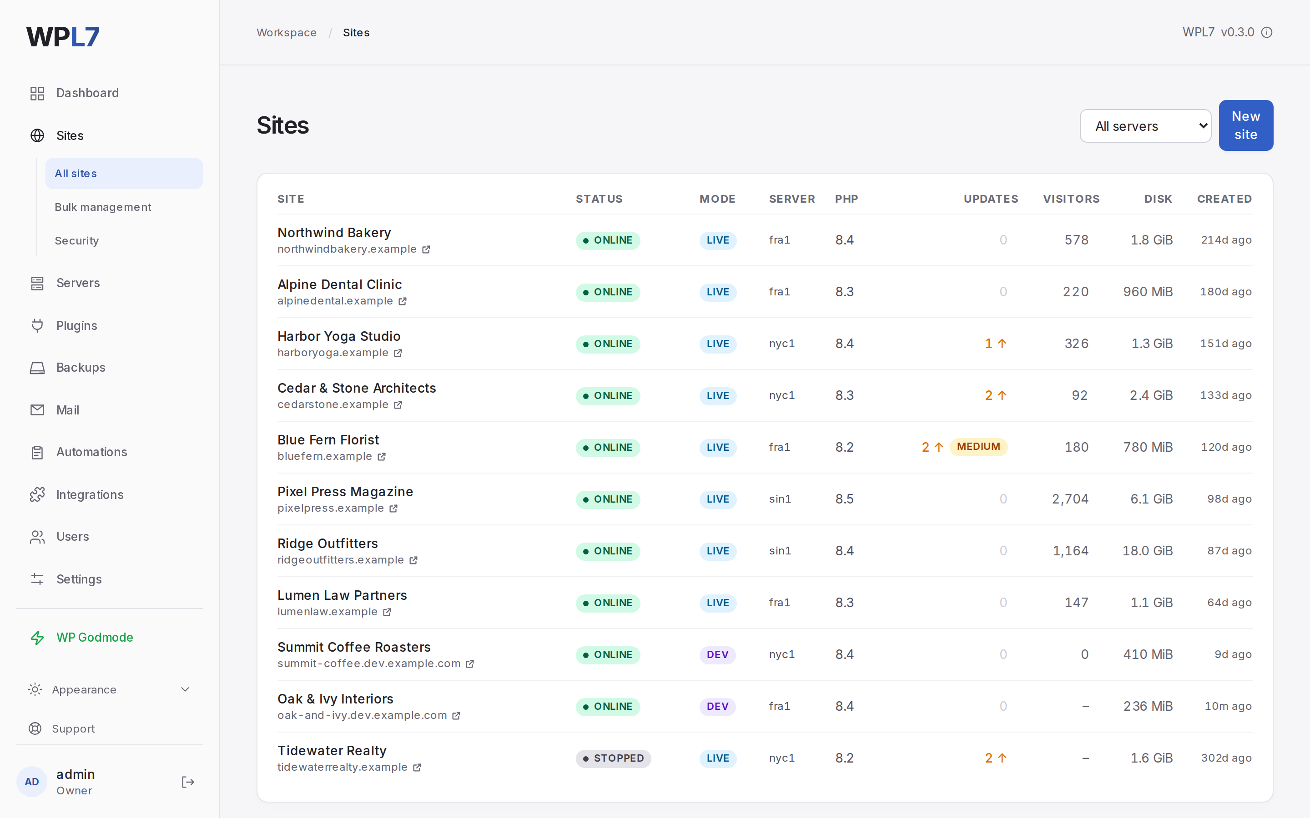Click the Support lifebuoy icon
The height and width of the screenshot is (818, 1310).
tap(35, 729)
